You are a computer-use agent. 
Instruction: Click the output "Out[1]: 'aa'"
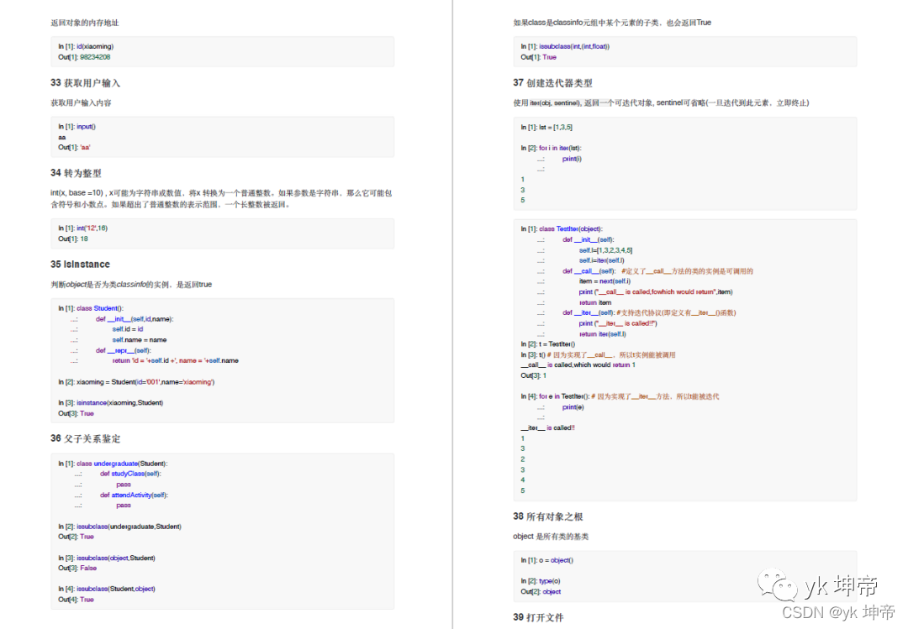74,148
